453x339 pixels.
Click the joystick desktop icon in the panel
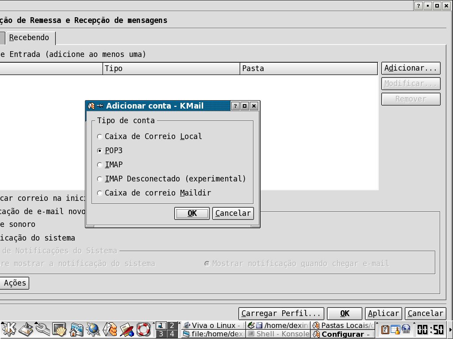point(26,329)
